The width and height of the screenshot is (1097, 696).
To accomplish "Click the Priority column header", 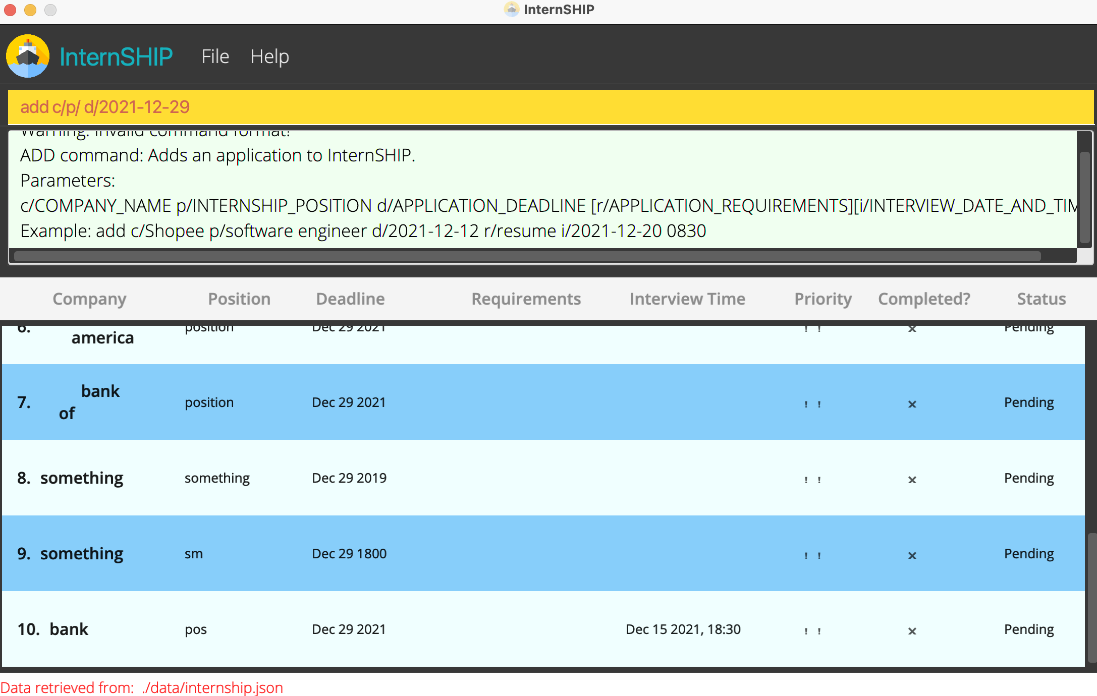I will [x=822, y=299].
